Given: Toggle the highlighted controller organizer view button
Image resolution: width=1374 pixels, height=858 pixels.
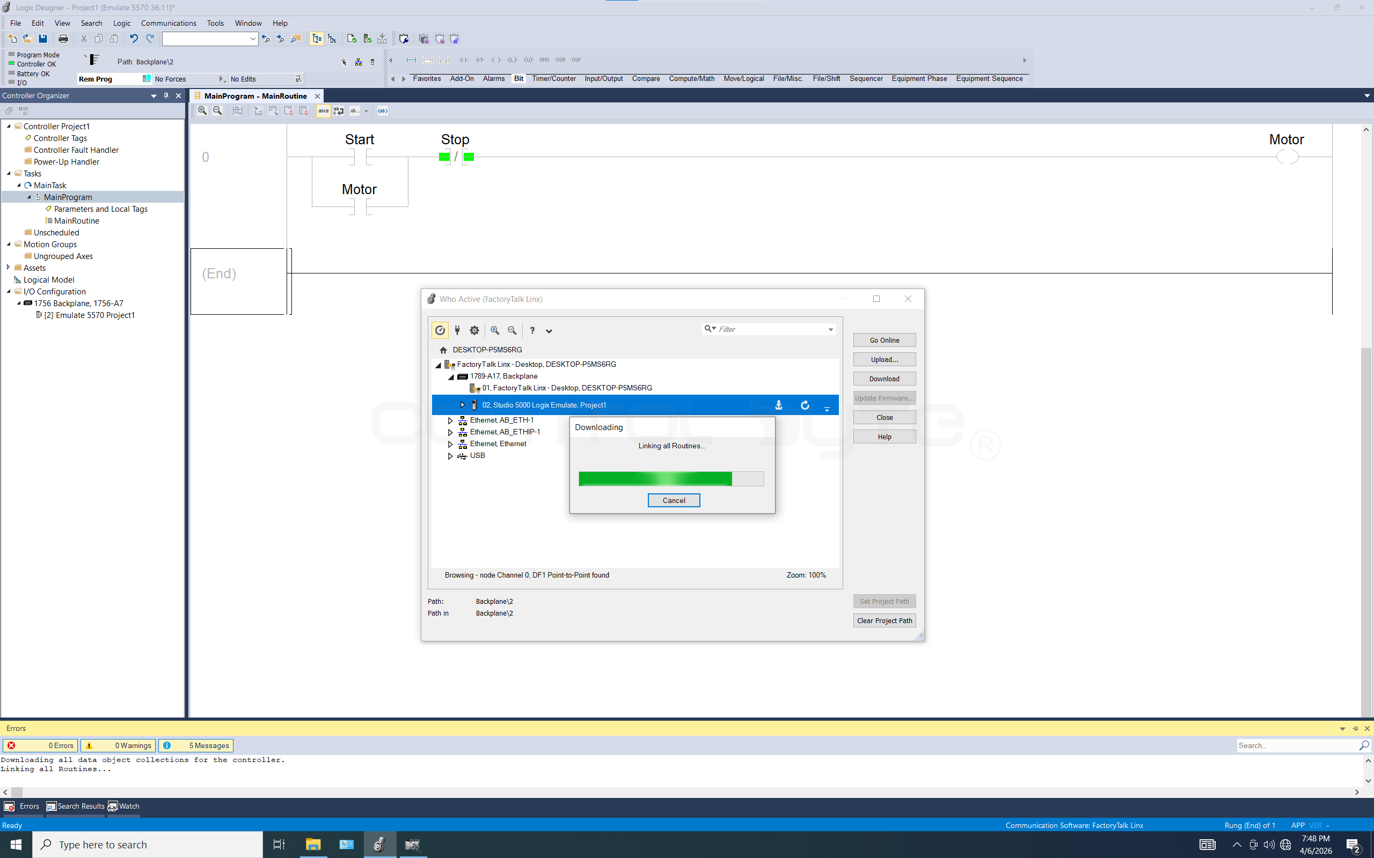Looking at the screenshot, I should 317,39.
